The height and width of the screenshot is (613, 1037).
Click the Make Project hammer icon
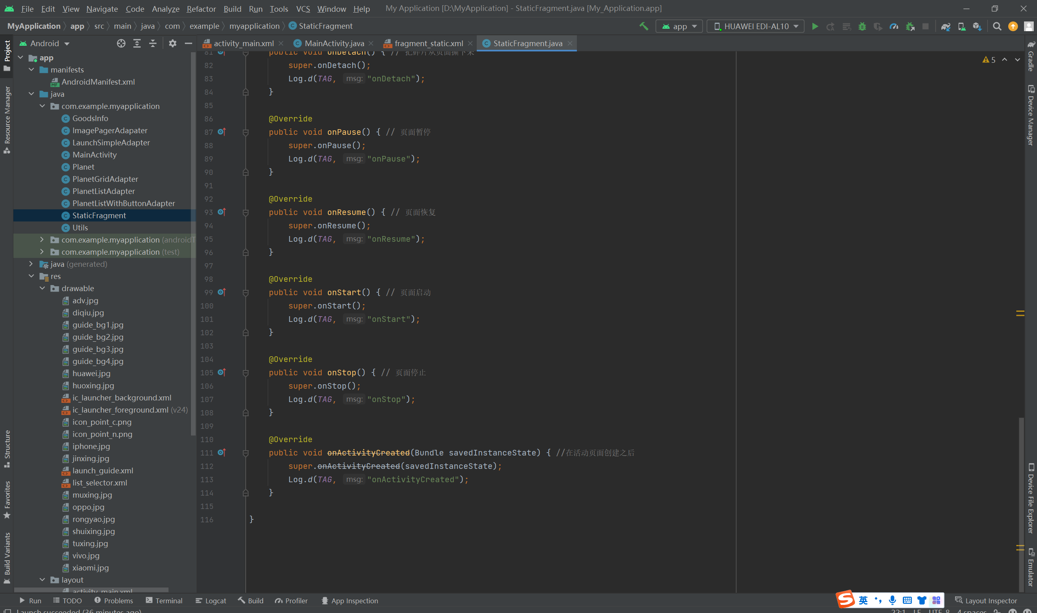pos(643,26)
